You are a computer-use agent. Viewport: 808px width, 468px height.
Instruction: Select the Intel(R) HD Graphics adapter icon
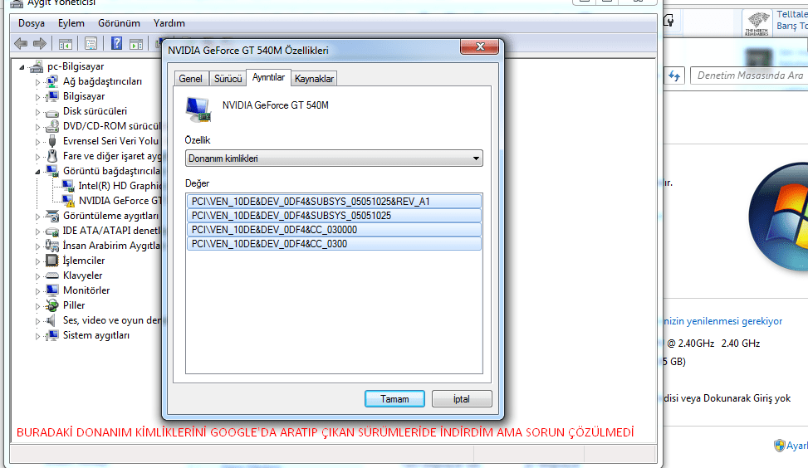click(67, 186)
